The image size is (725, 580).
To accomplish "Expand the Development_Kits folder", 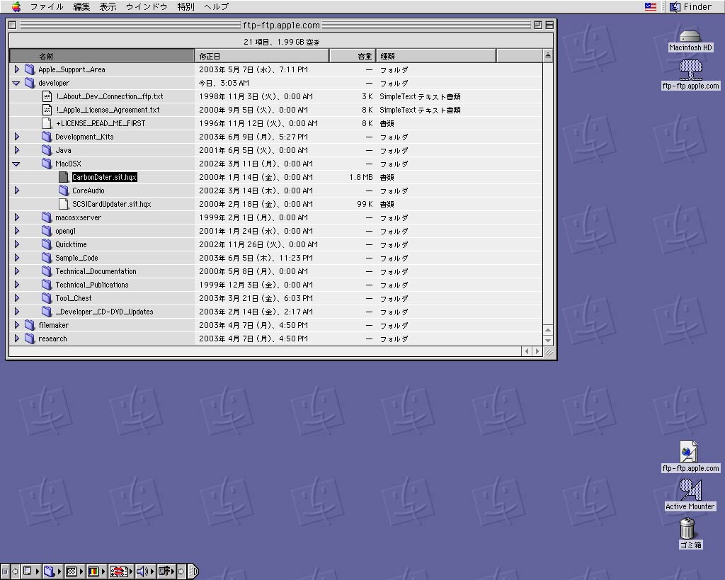I will [17, 137].
